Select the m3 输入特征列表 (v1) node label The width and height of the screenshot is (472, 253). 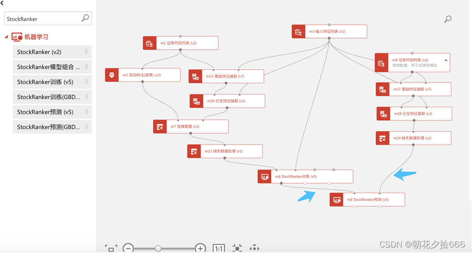click(x=327, y=31)
